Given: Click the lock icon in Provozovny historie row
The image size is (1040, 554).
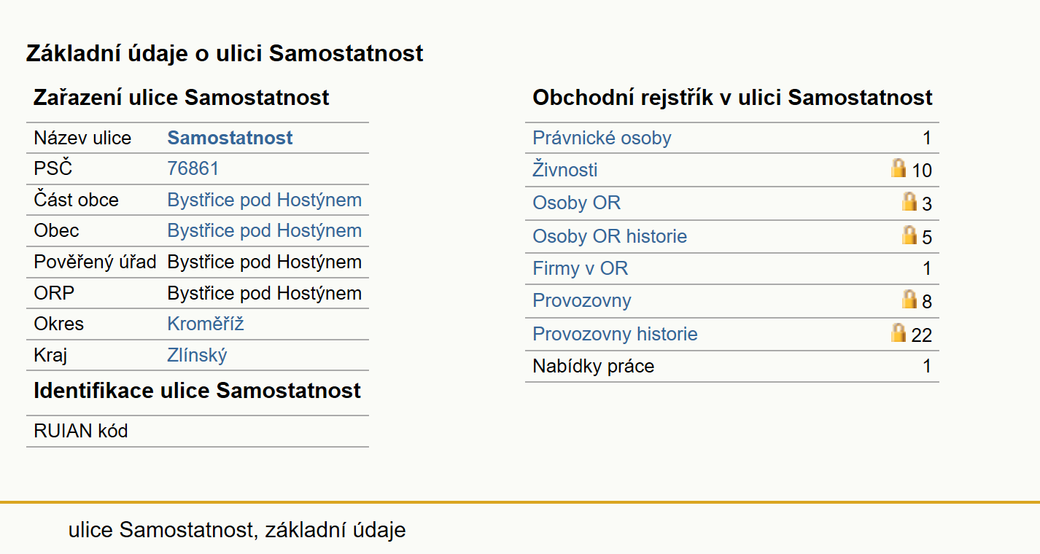Looking at the screenshot, I should click(x=899, y=332).
